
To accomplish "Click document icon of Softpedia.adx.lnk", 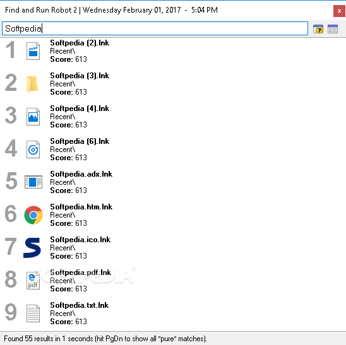I will (x=33, y=182).
